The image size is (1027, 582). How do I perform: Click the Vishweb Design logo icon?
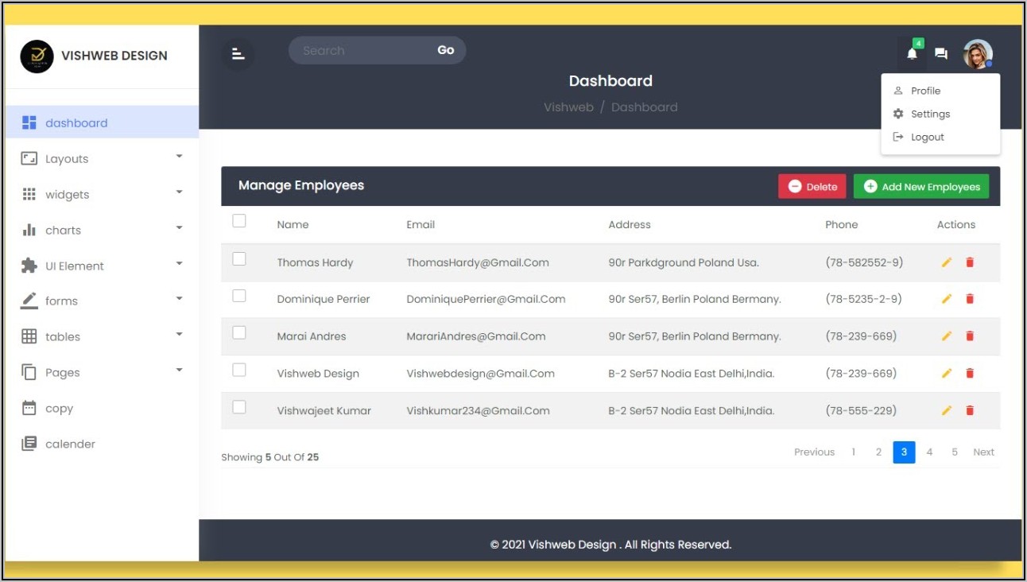click(x=37, y=56)
